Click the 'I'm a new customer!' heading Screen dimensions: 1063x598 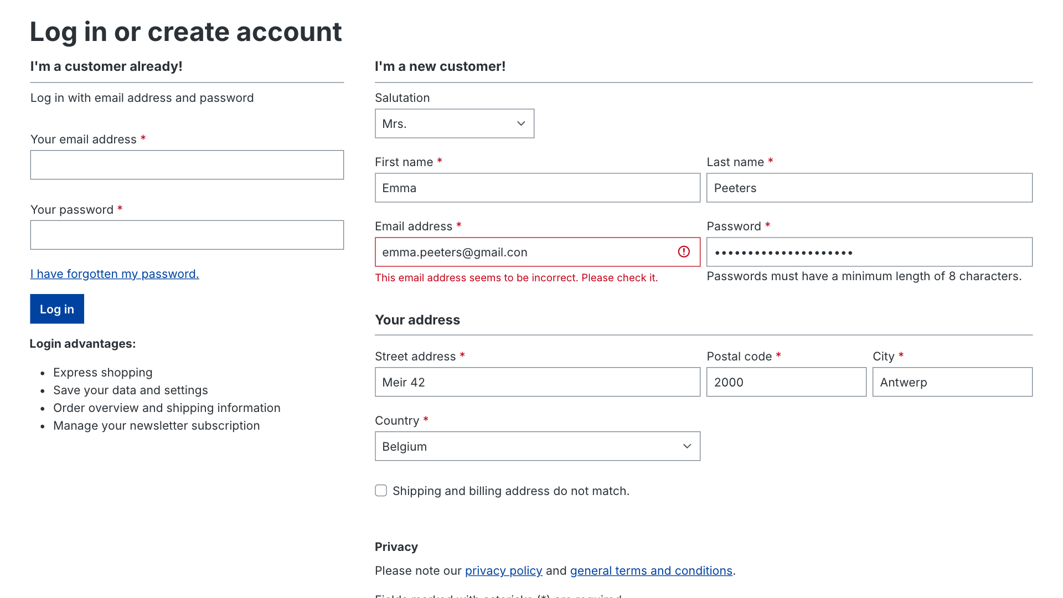coord(440,66)
